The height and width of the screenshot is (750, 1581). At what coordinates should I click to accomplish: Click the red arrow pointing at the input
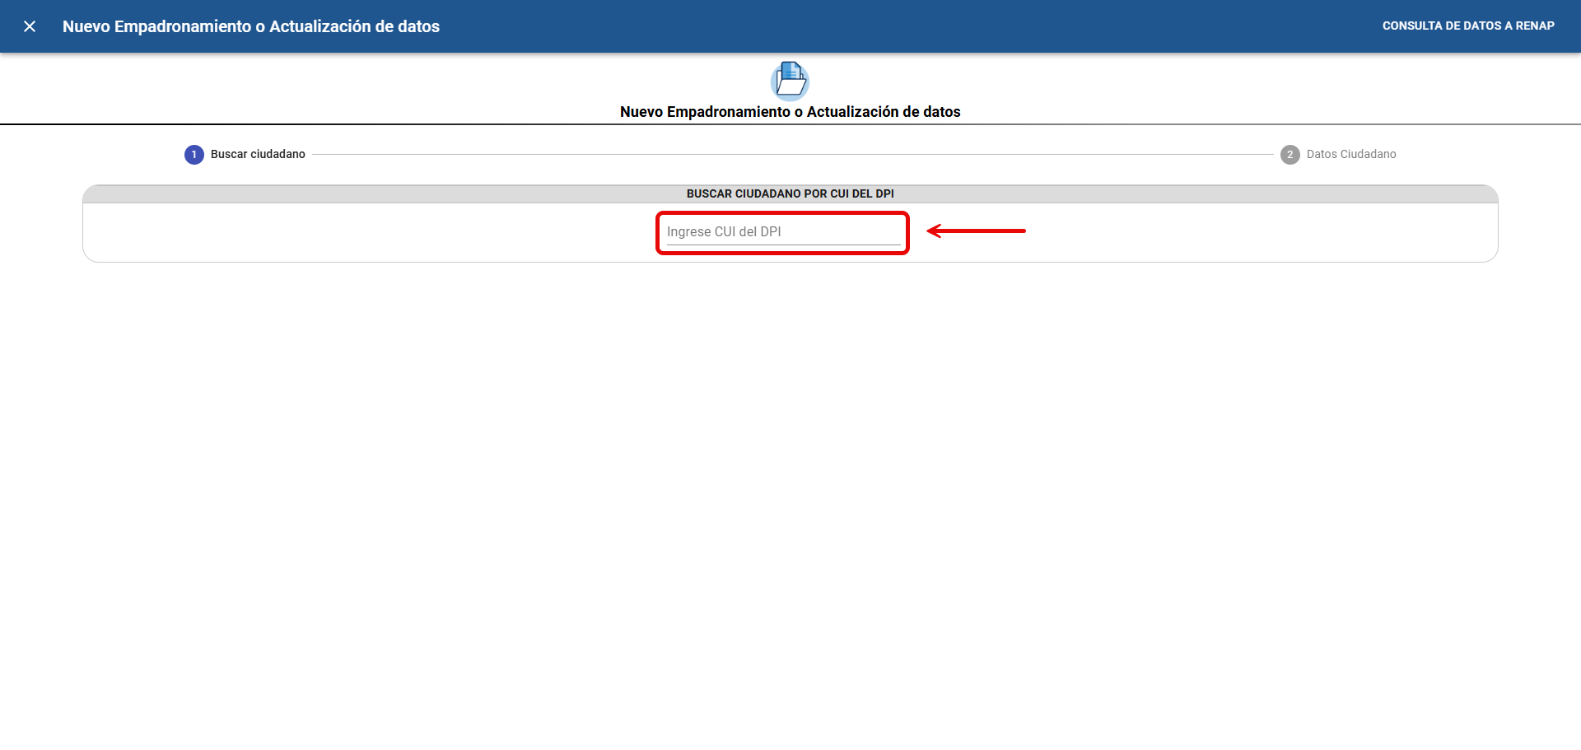980,231
